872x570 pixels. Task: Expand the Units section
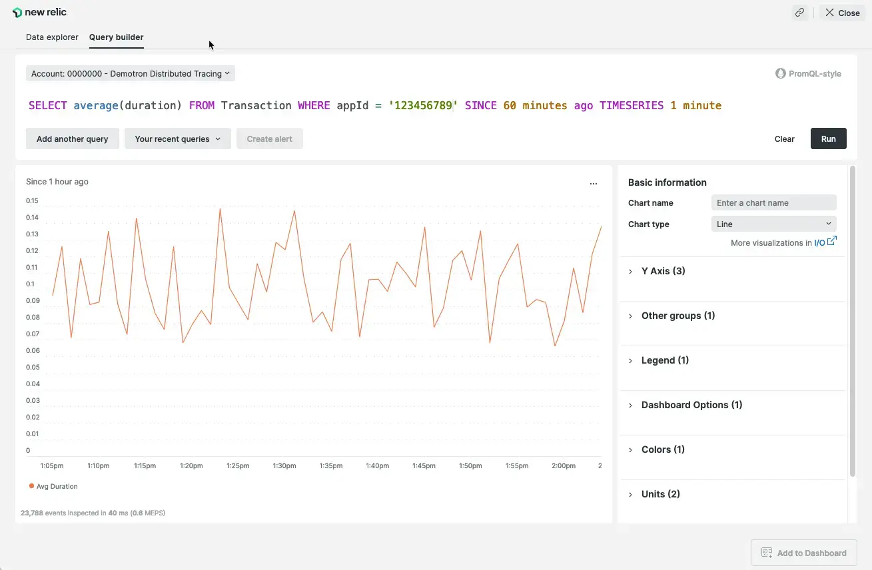660,494
